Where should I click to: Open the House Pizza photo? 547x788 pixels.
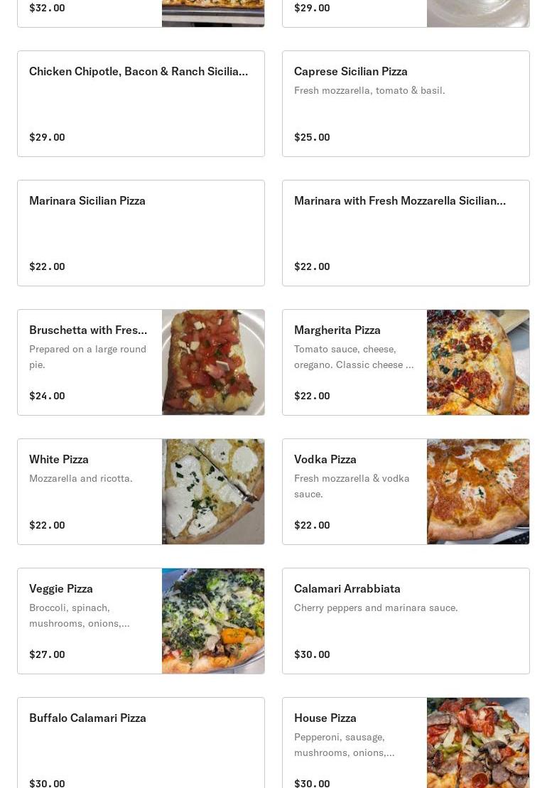(x=478, y=743)
